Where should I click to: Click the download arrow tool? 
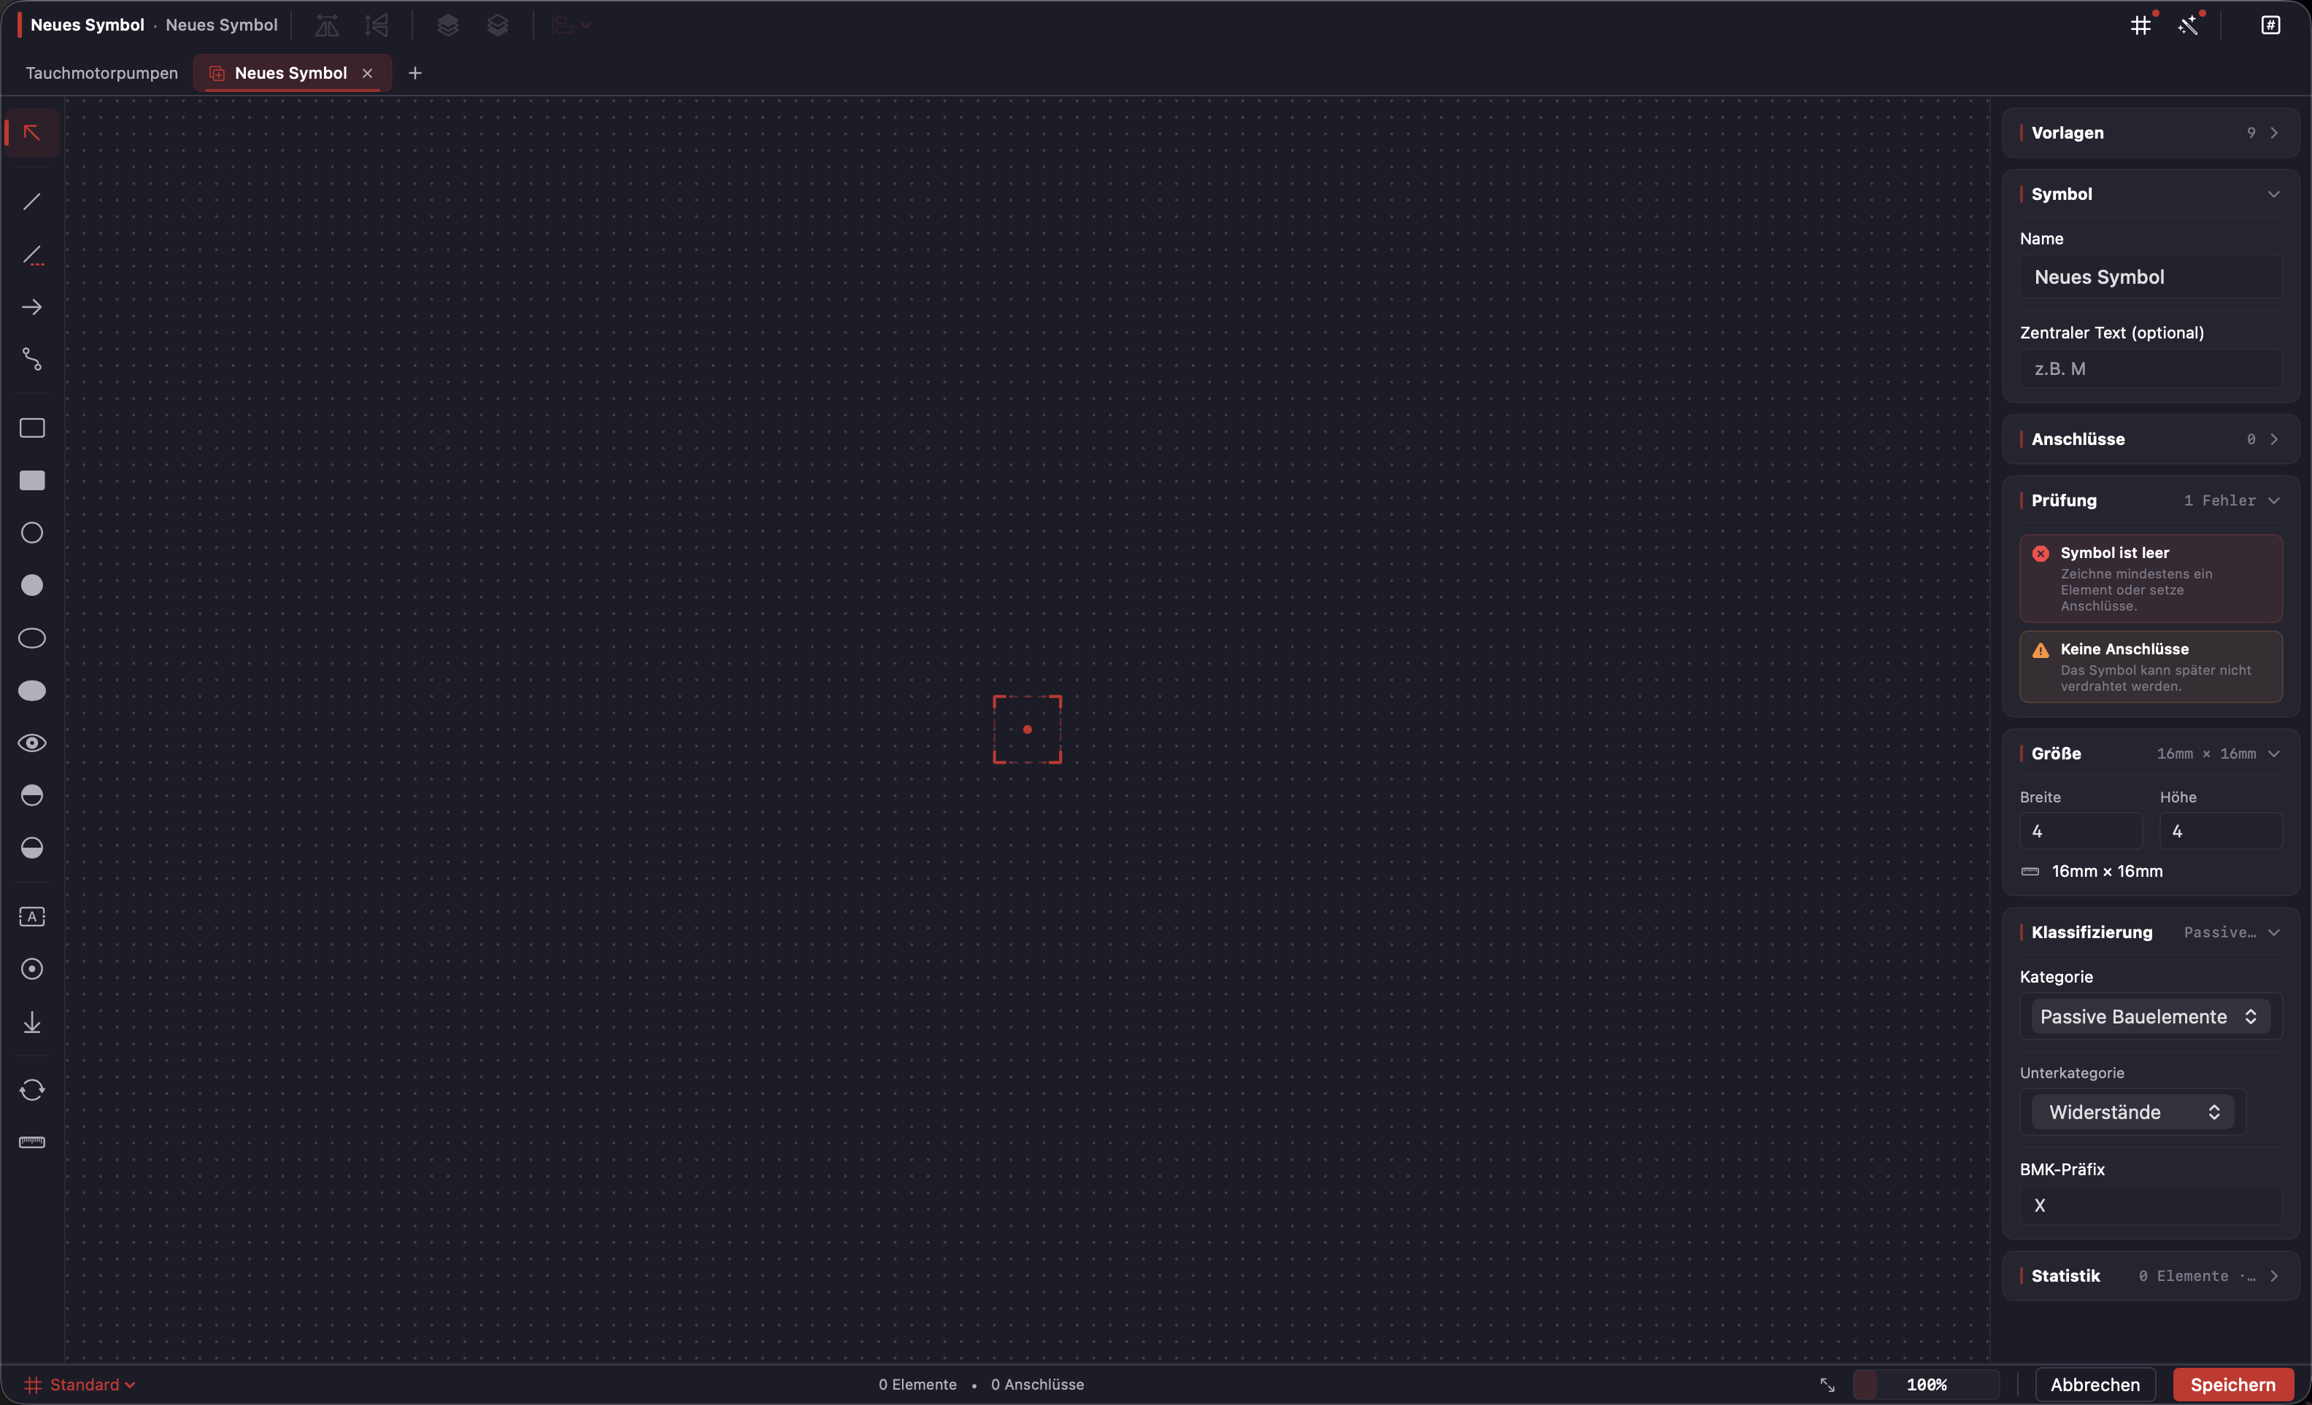[x=32, y=1021]
